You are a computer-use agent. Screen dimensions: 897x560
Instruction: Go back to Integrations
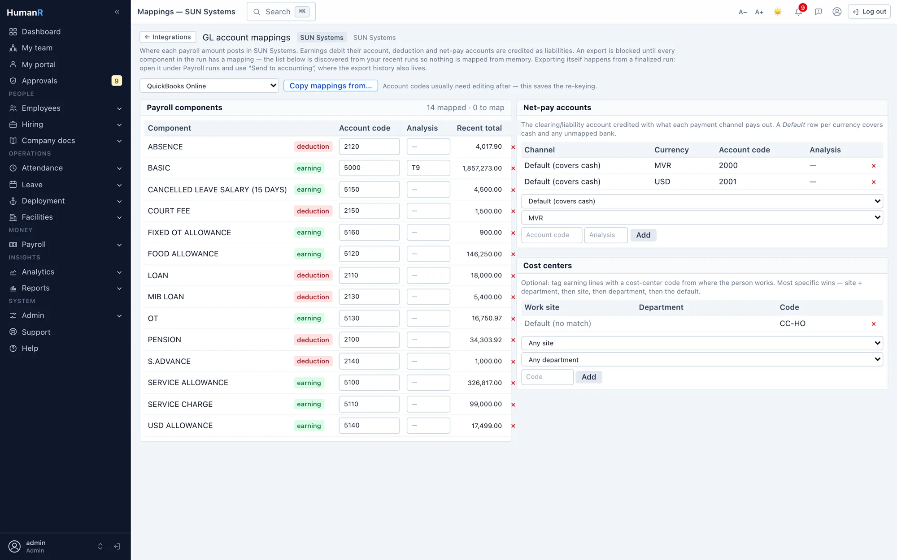tap(168, 37)
